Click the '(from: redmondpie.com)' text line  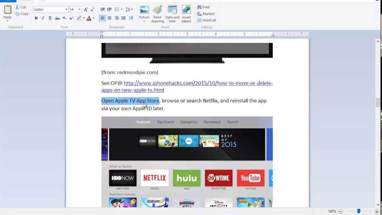(x=130, y=72)
